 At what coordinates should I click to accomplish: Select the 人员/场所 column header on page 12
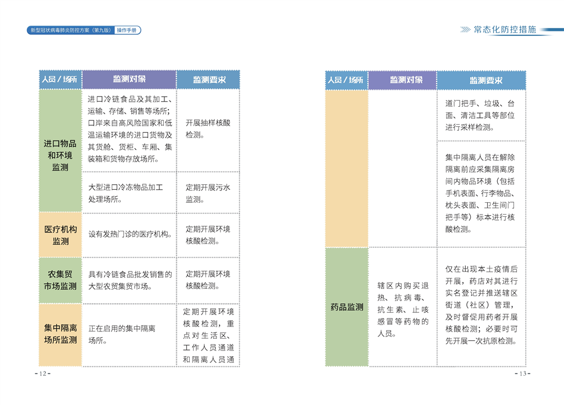[x=60, y=80]
